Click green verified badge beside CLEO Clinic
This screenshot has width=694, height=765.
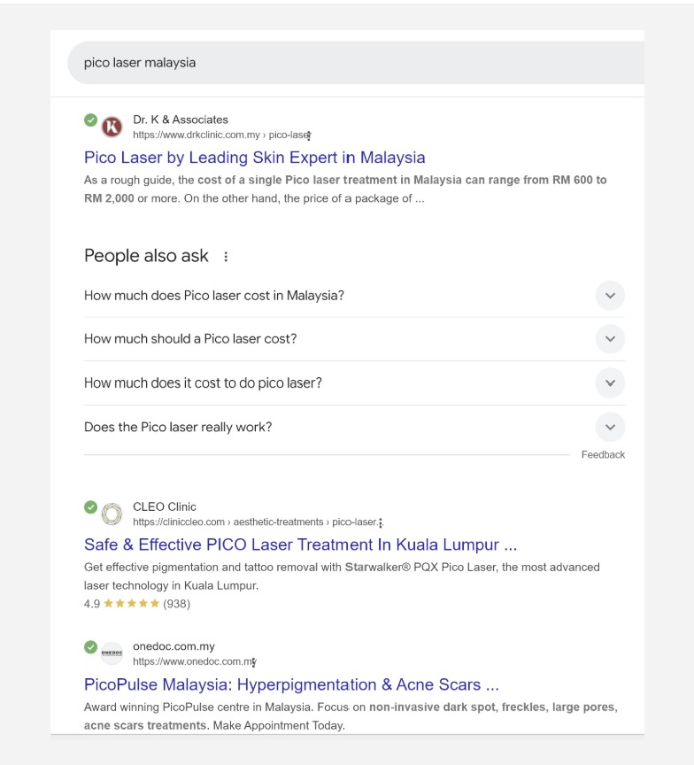90,506
